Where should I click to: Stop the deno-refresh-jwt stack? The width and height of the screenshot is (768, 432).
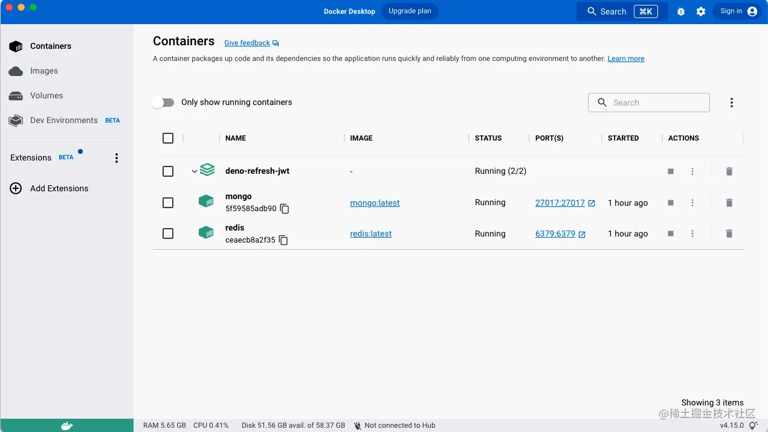671,171
